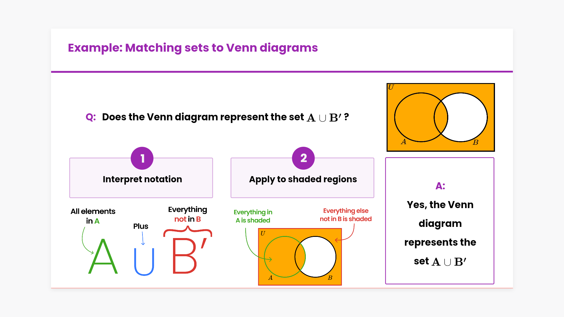
Task: Click the white unshaded B region in large diagram
Action: 467,117
